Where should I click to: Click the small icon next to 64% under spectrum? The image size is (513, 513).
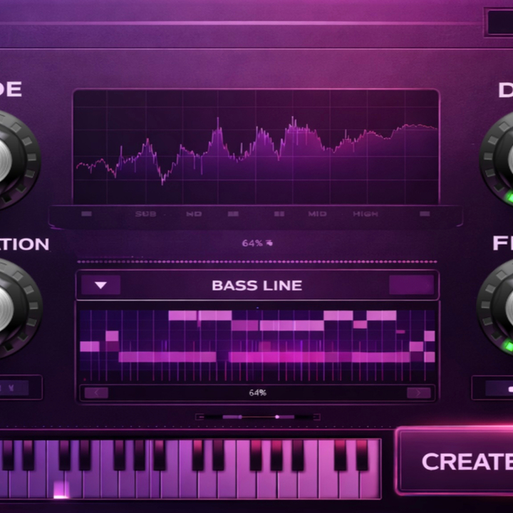click(x=269, y=243)
